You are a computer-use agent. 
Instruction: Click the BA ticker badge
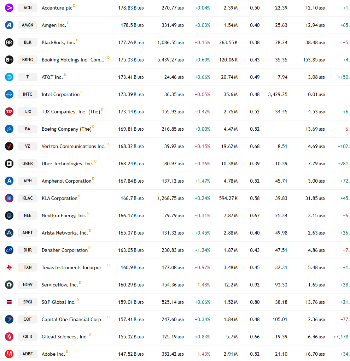[x=28, y=129]
